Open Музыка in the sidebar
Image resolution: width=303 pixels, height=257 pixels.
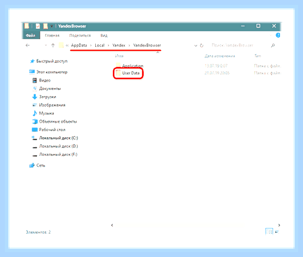46,113
